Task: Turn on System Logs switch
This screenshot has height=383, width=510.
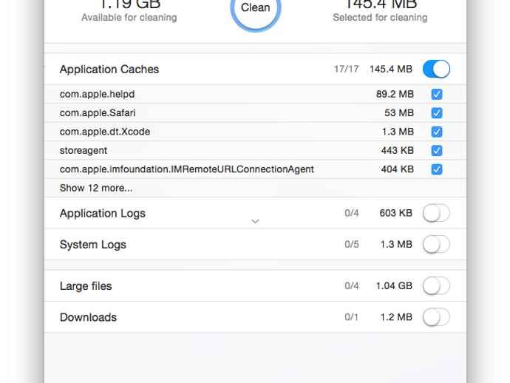Action: tap(436, 245)
